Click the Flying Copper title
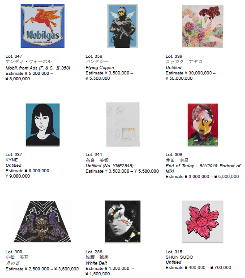The width and height of the screenshot is (245, 278). tap(100, 68)
